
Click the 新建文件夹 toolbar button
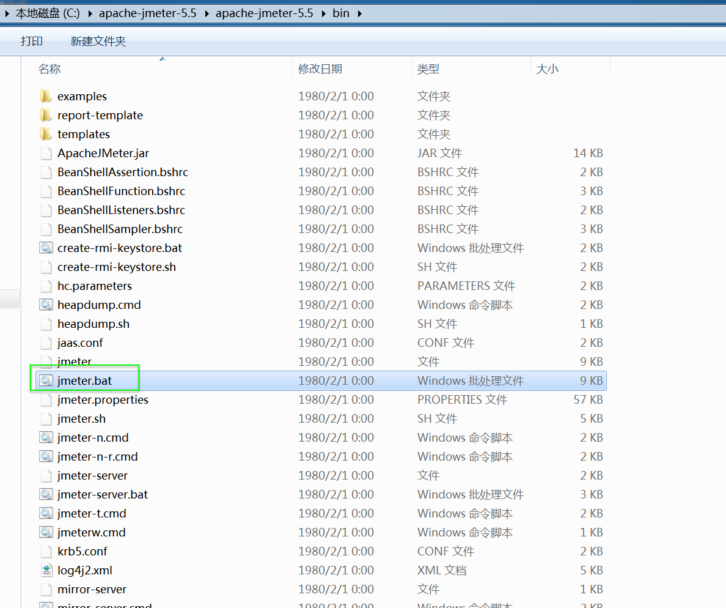coord(98,41)
